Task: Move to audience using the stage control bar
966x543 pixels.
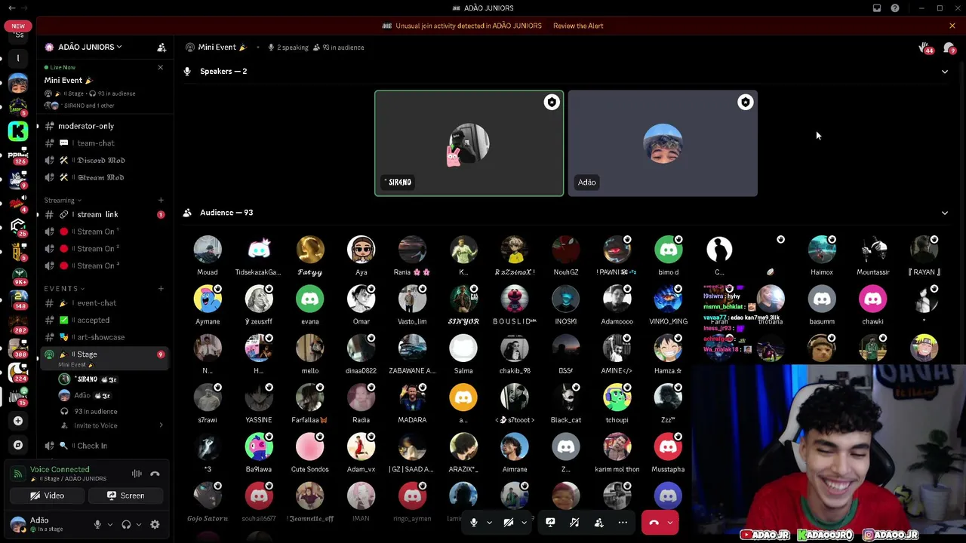Action: 598,523
